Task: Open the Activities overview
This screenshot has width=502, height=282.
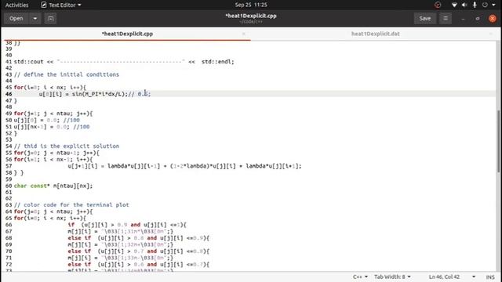Action: pos(16,5)
